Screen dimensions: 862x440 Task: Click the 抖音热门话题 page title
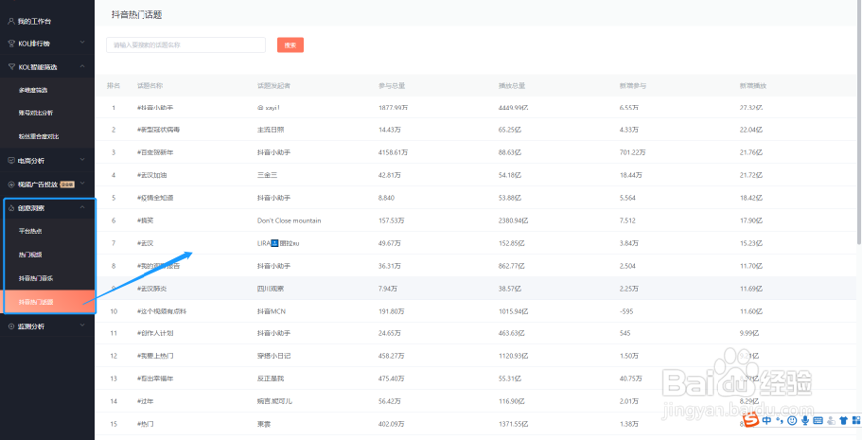pyautogui.click(x=137, y=15)
